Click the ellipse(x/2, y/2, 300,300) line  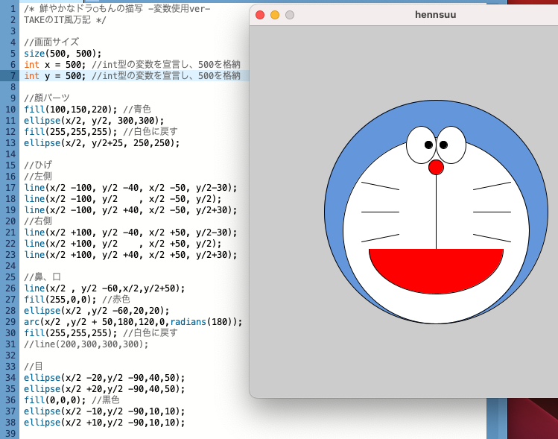coord(94,121)
